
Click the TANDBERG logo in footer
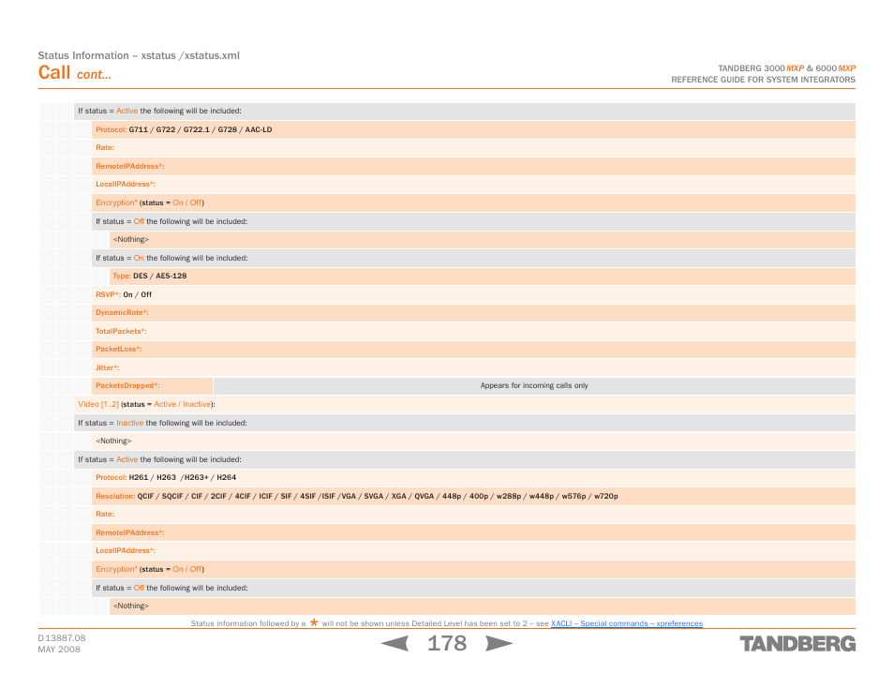pos(797,644)
